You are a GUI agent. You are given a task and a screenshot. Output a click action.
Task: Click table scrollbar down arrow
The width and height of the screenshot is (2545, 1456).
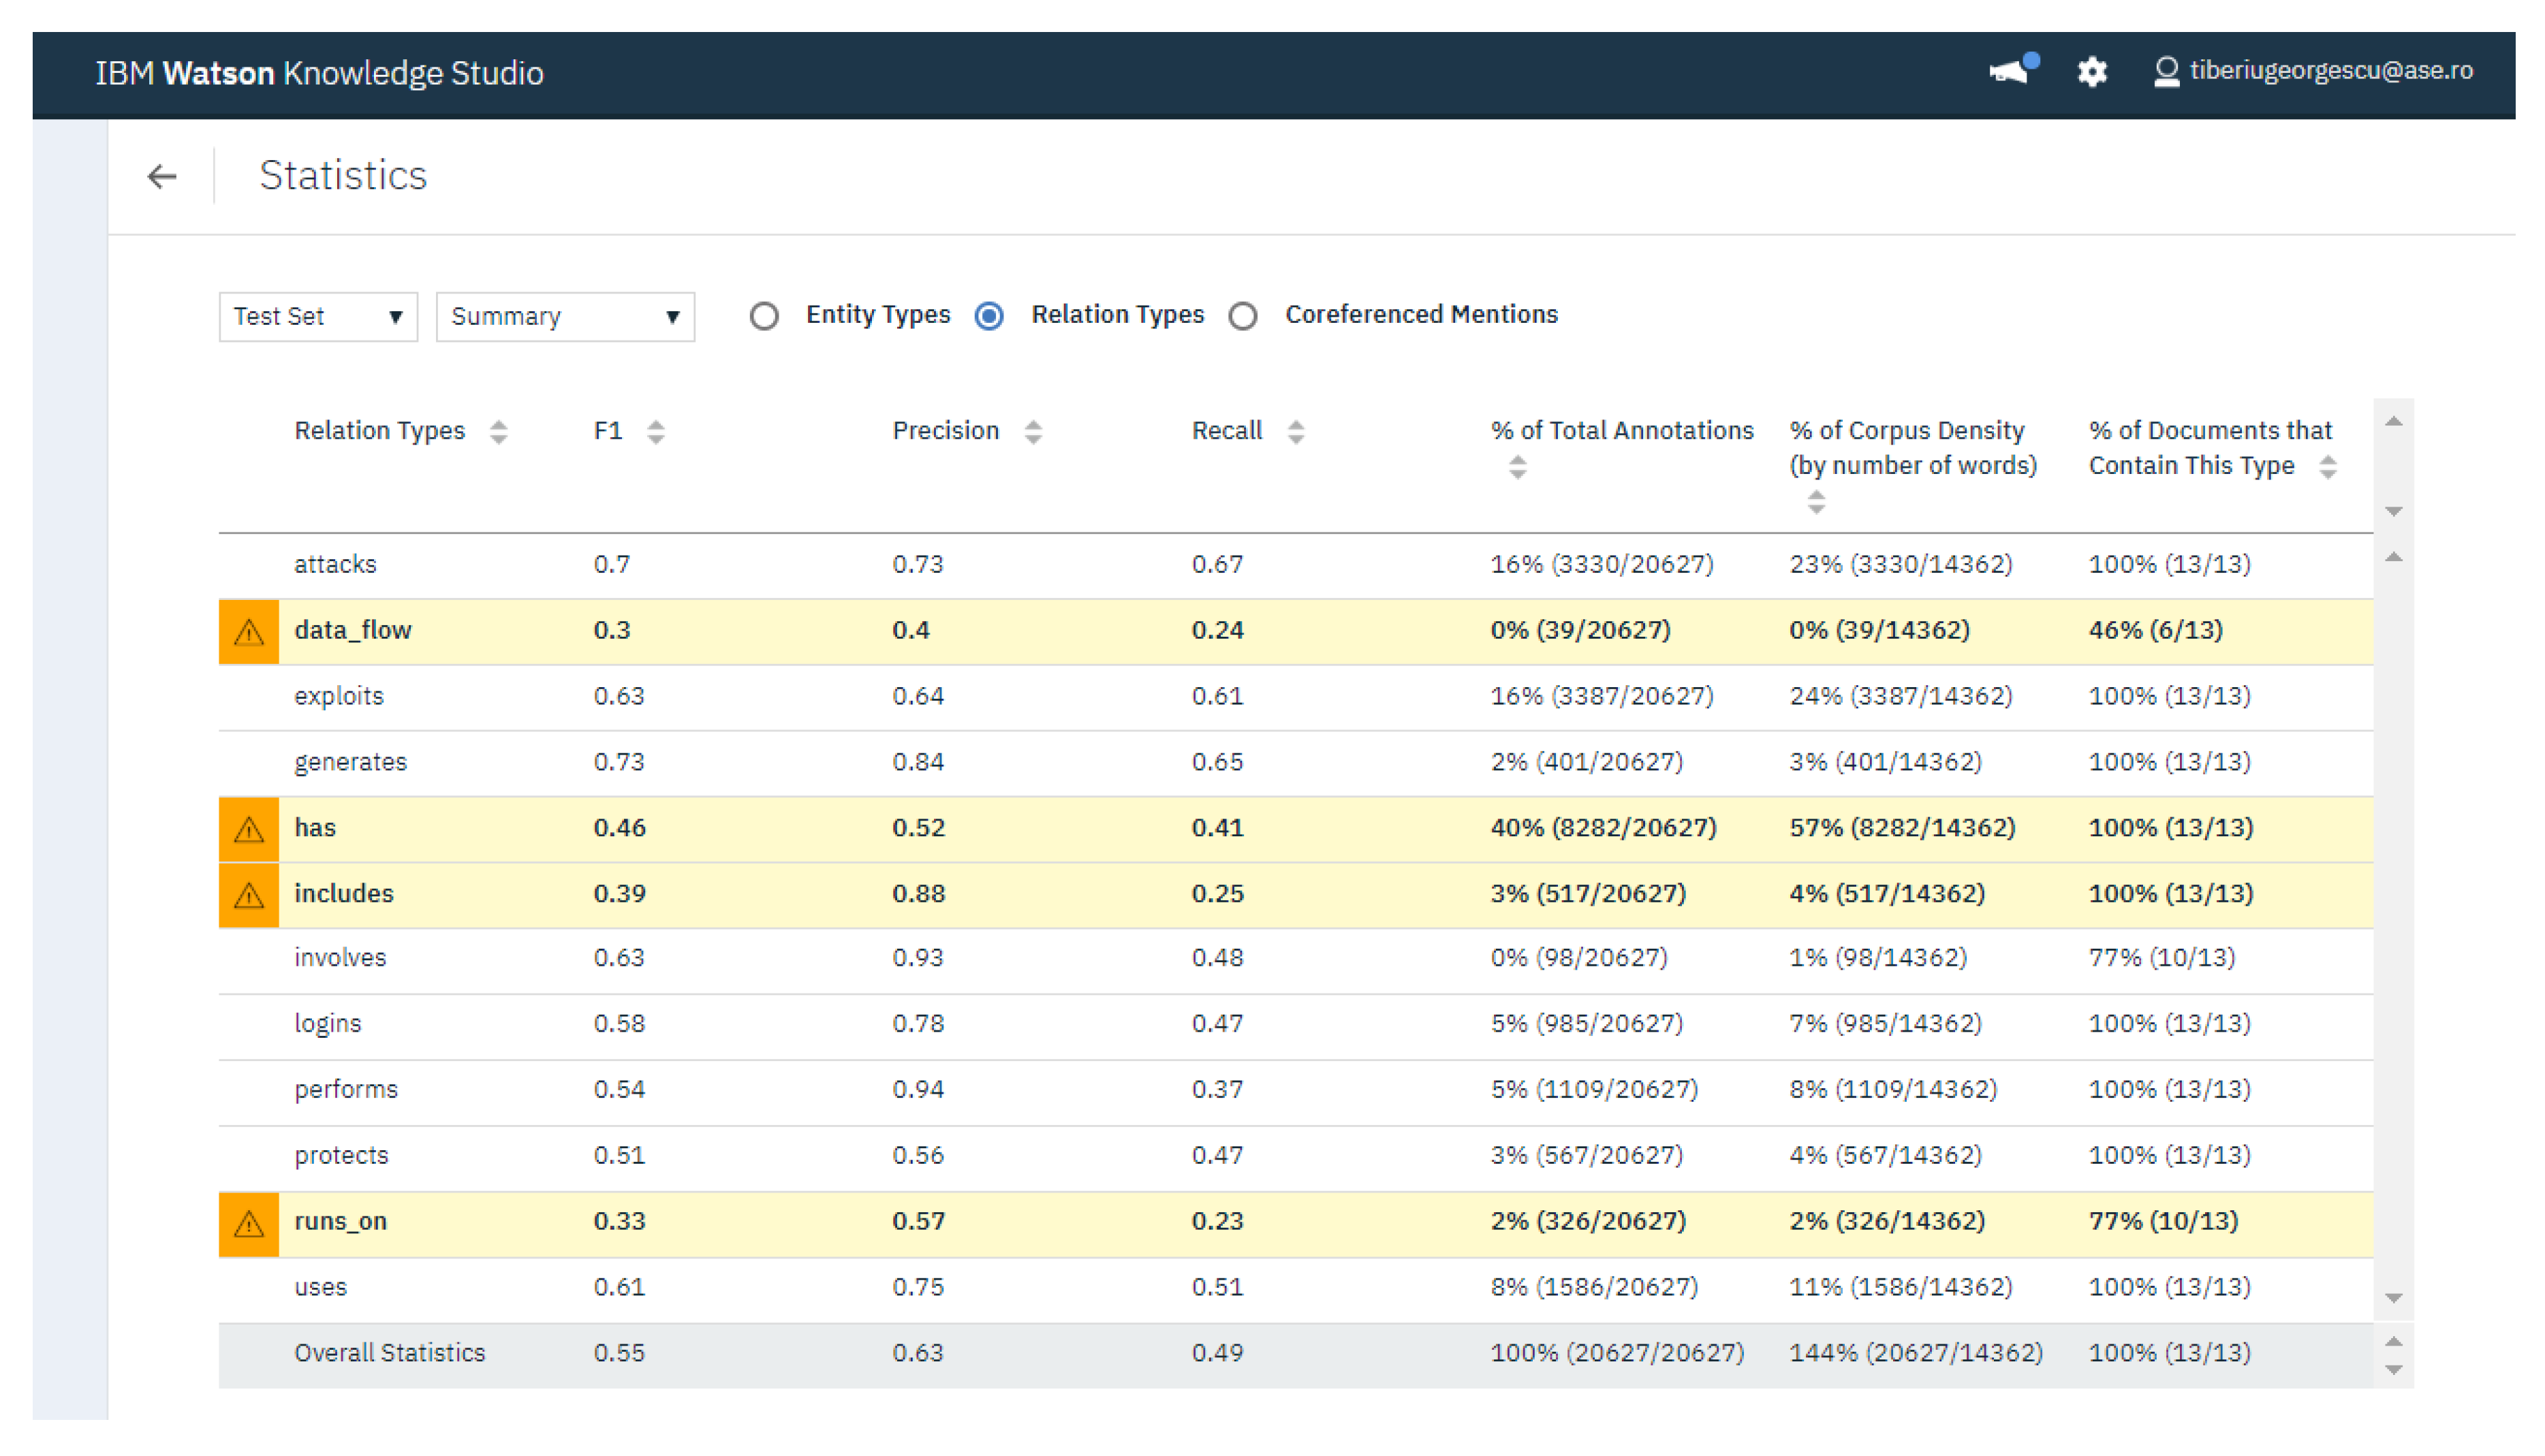2394,1298
